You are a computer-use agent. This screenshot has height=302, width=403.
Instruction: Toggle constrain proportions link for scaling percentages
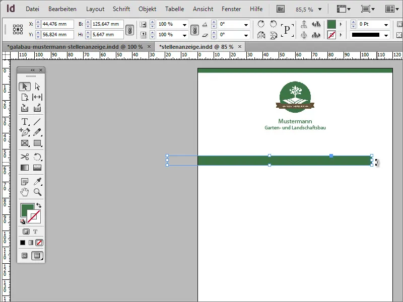point(194,30)
